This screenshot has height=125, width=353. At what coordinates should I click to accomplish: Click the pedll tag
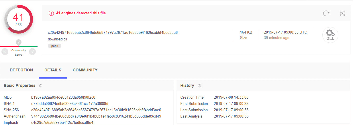[x=54, y=46]
